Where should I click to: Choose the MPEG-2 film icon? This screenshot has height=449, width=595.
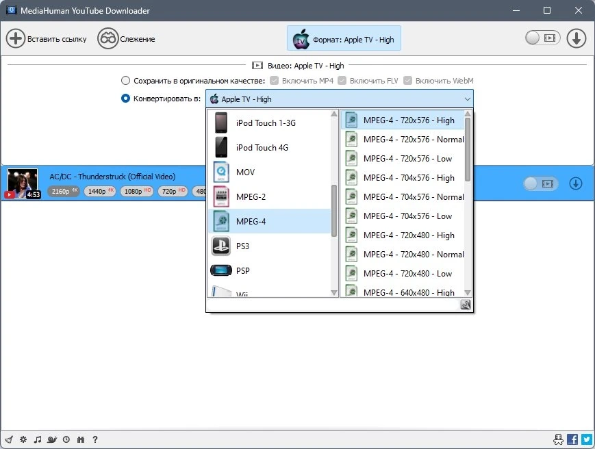tap(221, 196)
